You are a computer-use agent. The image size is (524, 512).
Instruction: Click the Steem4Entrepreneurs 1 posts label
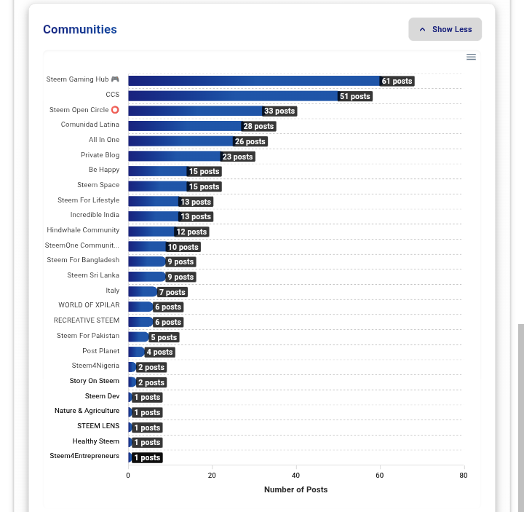[x=147, y=457]
